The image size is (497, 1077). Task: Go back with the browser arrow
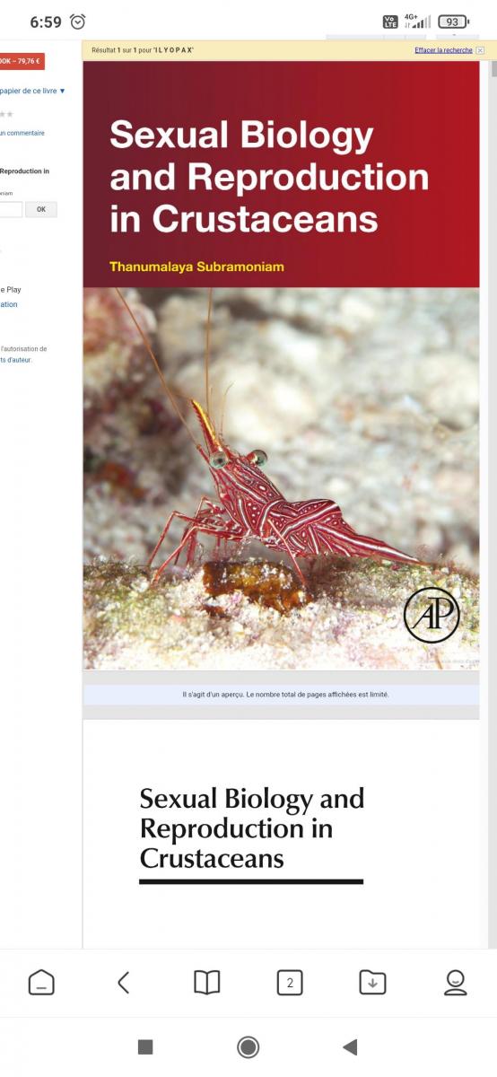124,983
